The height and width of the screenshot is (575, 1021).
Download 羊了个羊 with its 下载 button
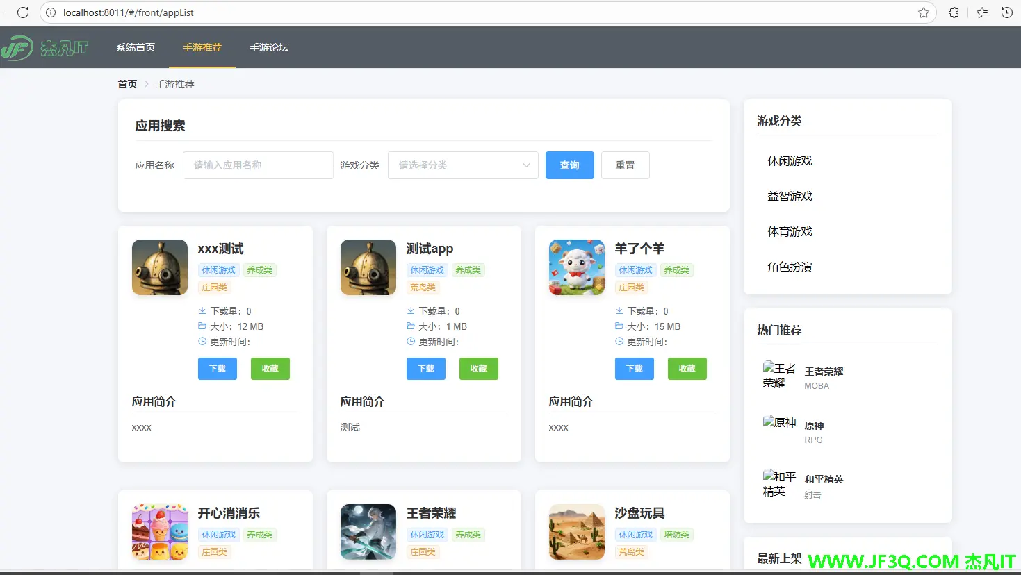[x=633, y=369]
